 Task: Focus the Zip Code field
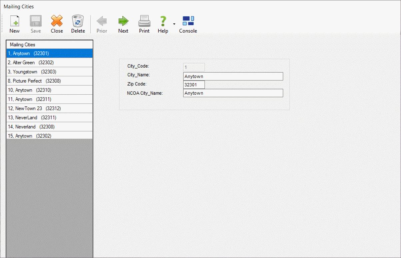194,85
